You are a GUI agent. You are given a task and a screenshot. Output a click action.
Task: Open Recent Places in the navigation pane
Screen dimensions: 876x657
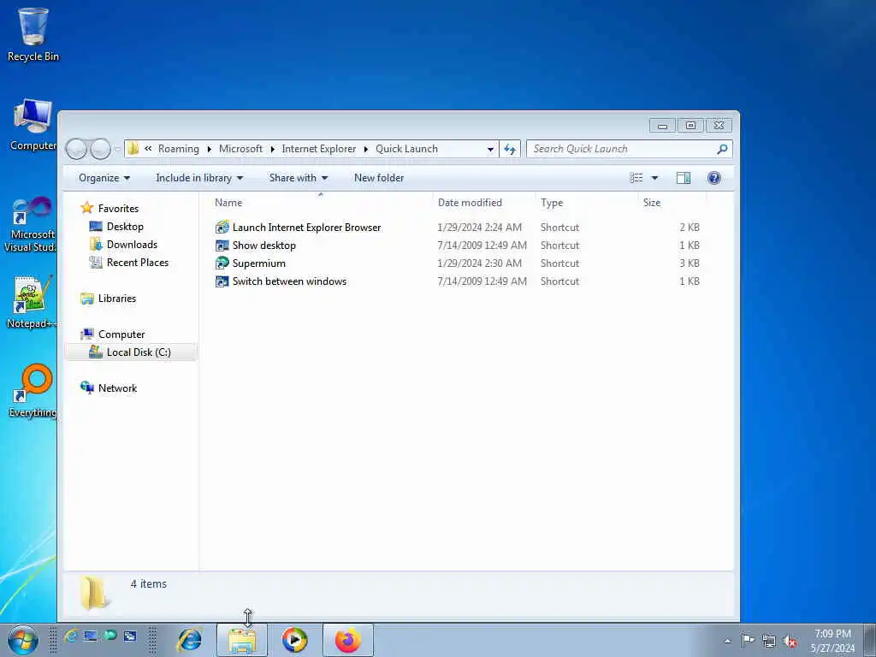coord(138,262)
